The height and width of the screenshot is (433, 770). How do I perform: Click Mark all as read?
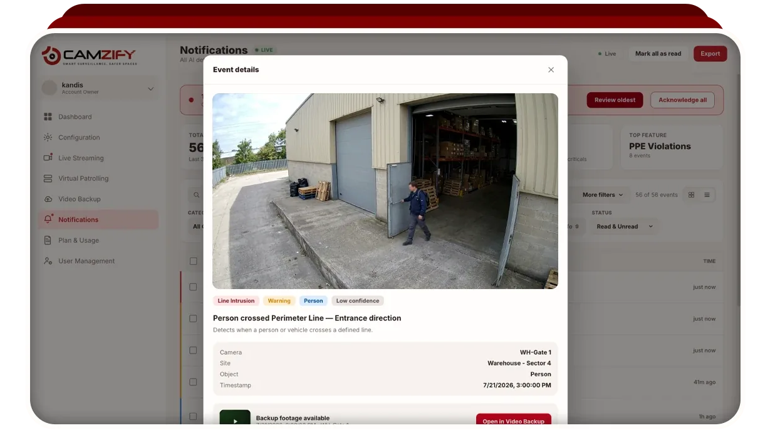658,54
